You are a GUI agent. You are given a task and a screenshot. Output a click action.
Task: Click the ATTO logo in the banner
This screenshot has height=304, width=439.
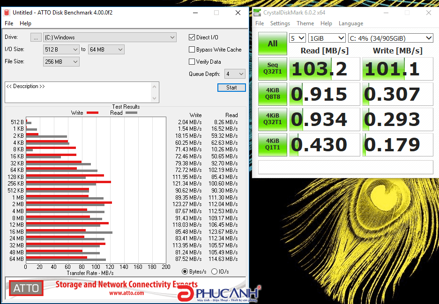(26, 288)
